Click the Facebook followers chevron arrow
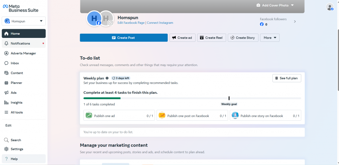 [295, 21]
